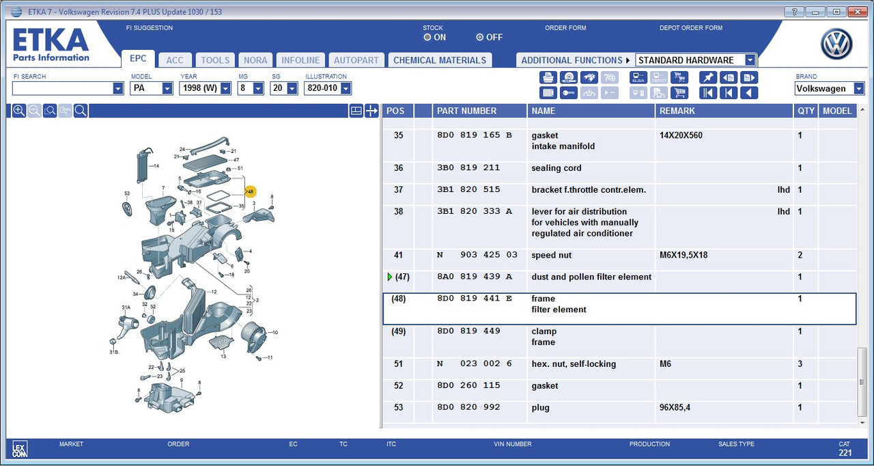Click the PART NUMBER column header
This screenshot has height=466, width=874.
pyautogui.click(x=479, y=111)
